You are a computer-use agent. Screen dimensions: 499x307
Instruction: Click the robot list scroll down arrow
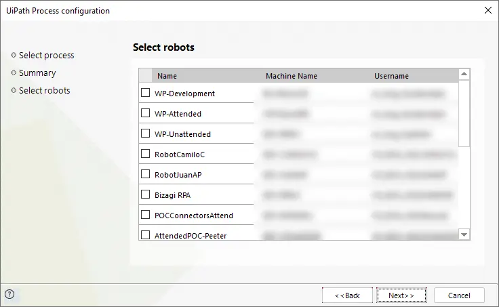[464, 234]
